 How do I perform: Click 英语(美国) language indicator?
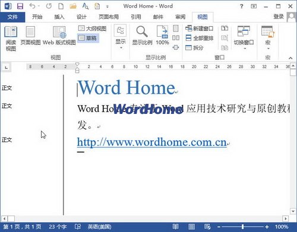click(99, 227)
